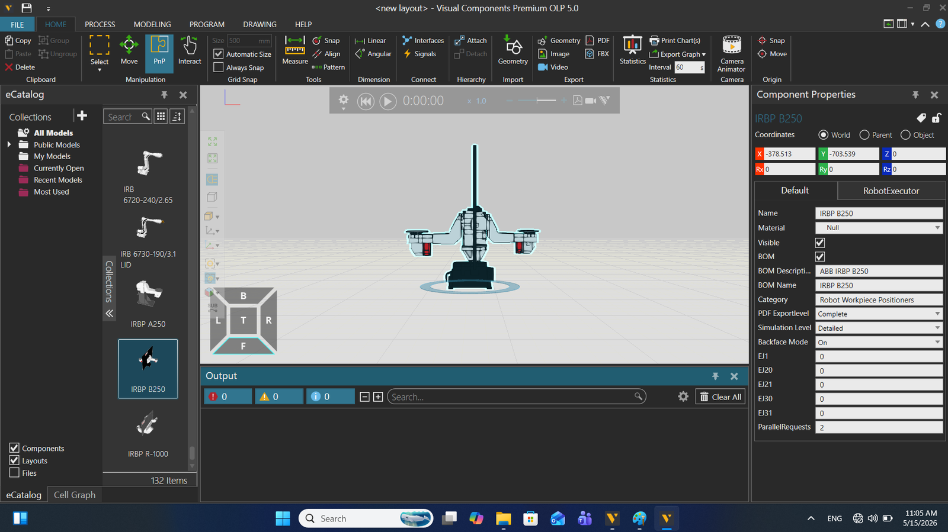Select World coordinates radio button
This screenshot has width=948, height=532.
[823, 135]
